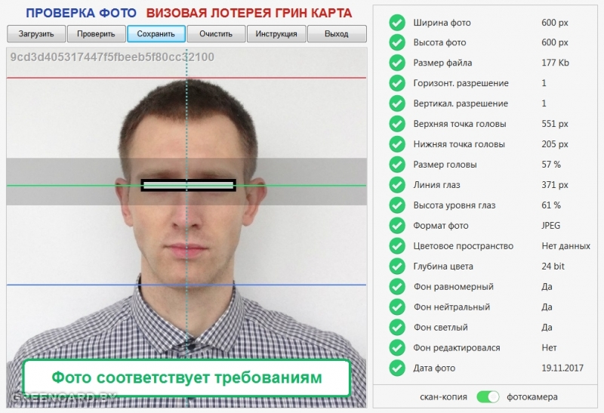
Task: Click the Фон редактировался label
Action: [457, 348]
